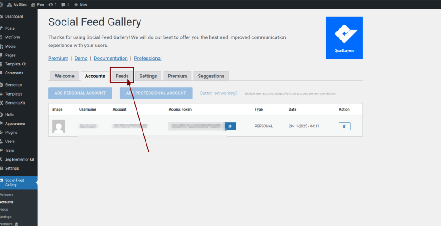Image resolution: width=441 pixels, height=226 pixels.
Task: Switch to the Feeds tab
Action: pos(122,76)
